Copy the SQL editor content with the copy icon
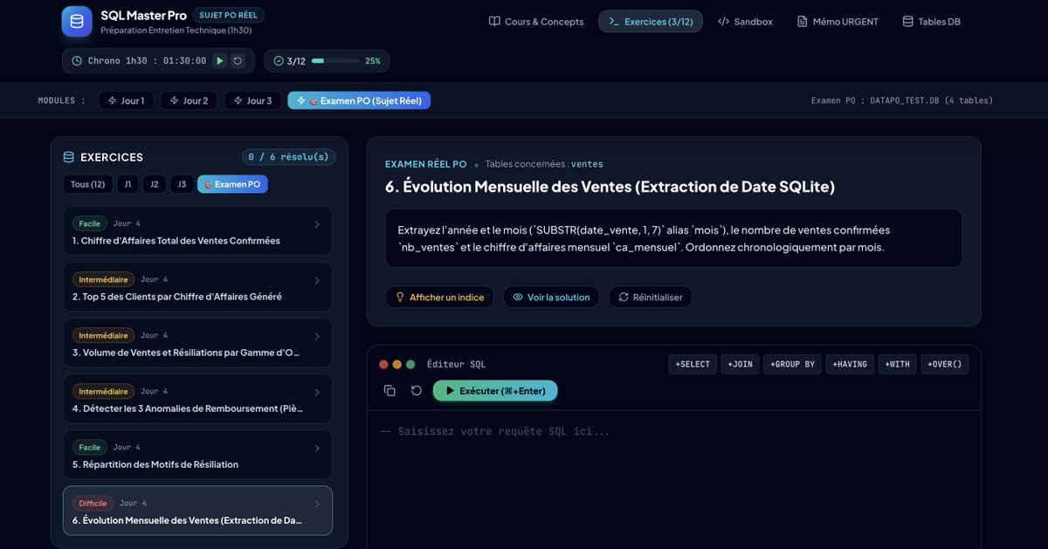This screenshot has width=1048, height=549. click(x=390, y=391)
